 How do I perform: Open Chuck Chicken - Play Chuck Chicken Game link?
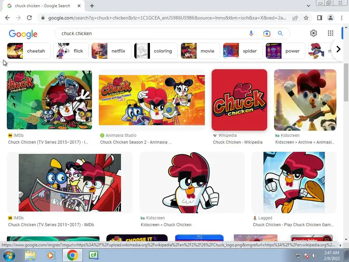pyautogui.click(x=293, y=225)
